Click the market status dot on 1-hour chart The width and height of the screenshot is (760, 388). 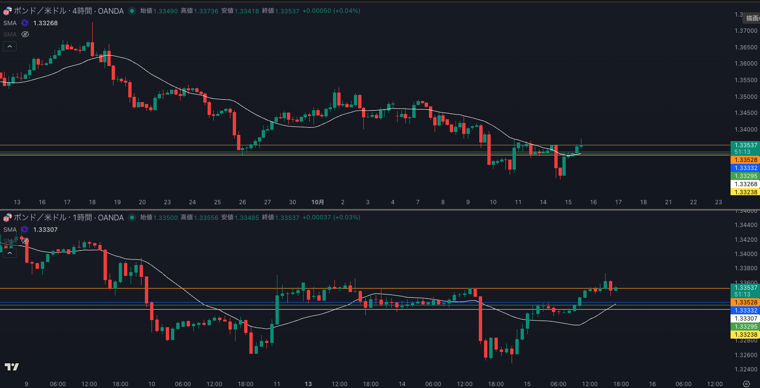point(132,218)
